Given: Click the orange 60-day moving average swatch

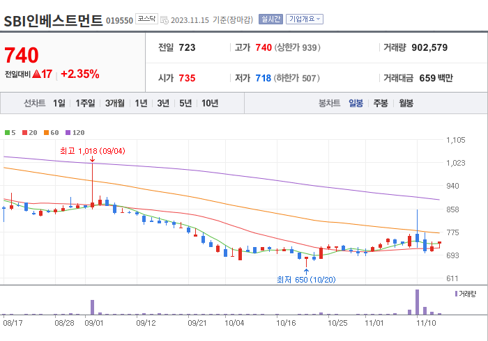Looking at the screenshot, I should 47,133.
